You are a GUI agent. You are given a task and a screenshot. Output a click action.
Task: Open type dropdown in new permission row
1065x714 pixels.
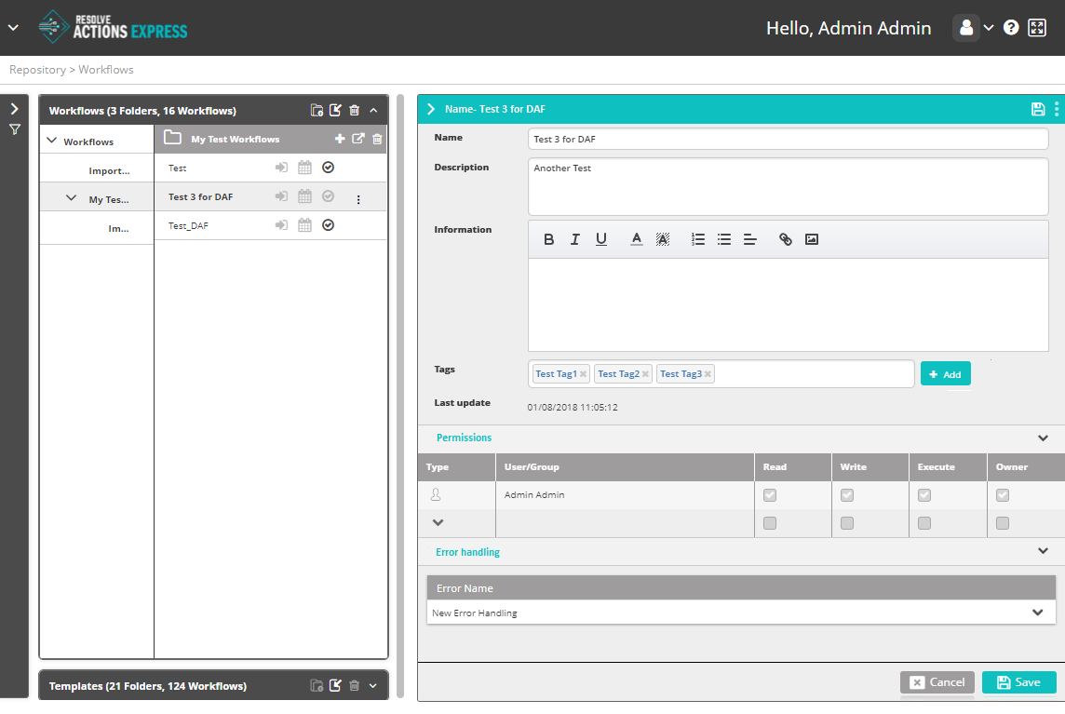click(438, 522)
